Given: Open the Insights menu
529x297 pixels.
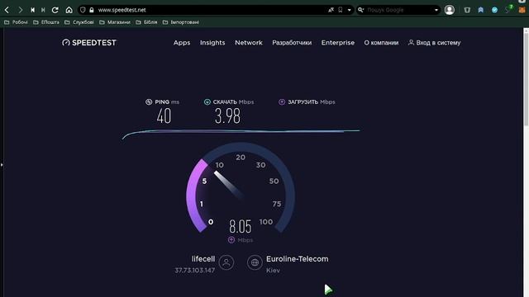Looking at the screenshot, I should 212,43.
